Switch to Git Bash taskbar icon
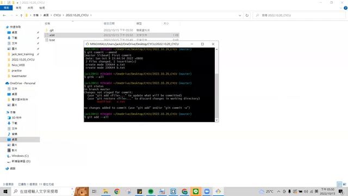The height and width of the screenshot is (196, 348). pyautogui.click(x=218, y=191)
